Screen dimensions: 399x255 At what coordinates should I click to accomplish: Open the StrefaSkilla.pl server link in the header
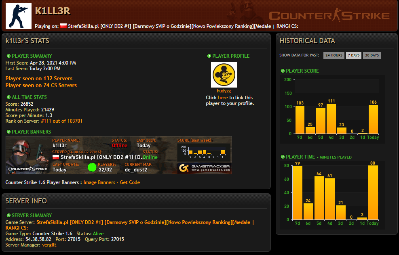pyautogui.click(x=183, y=26)
